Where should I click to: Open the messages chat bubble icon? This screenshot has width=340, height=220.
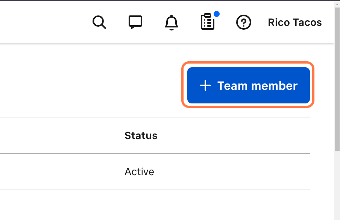pyautogui.click(x=135, y=22)
